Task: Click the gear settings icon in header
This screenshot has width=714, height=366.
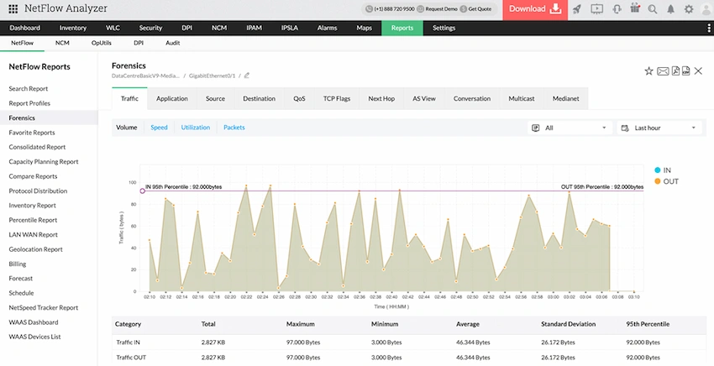Action: [689, 9]
